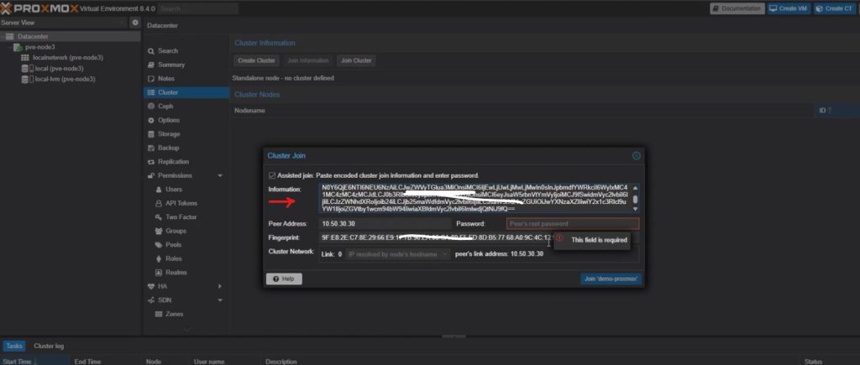Click the Join 'demo-proxmox' button

[x=611, y=279]
